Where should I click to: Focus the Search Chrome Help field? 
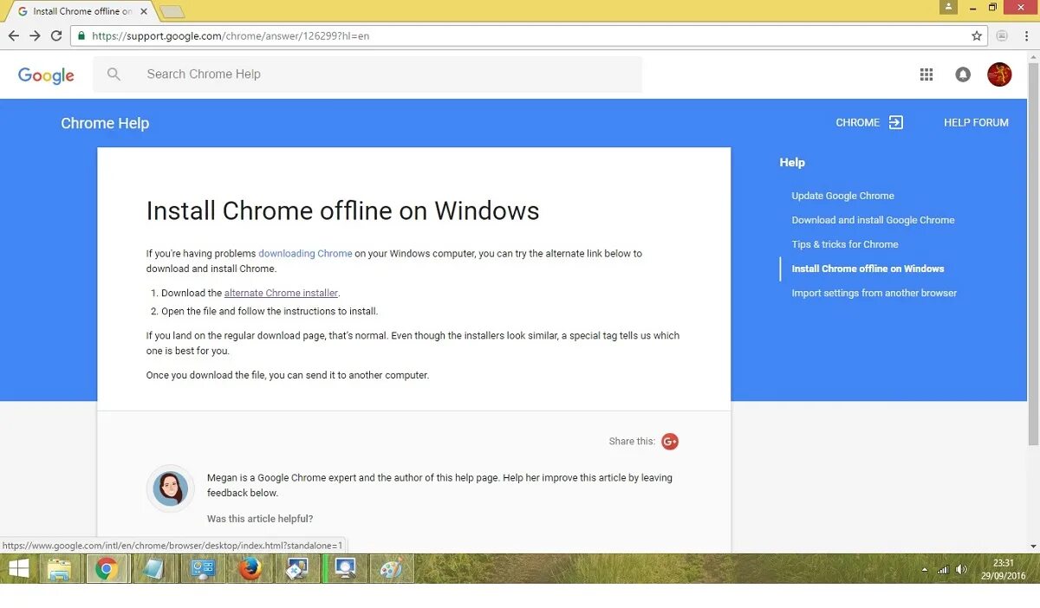(367, 74)
